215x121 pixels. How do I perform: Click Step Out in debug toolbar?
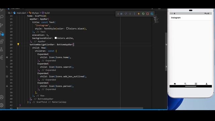point(134,14)
